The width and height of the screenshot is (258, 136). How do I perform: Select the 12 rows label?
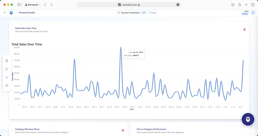coord(153,13)
